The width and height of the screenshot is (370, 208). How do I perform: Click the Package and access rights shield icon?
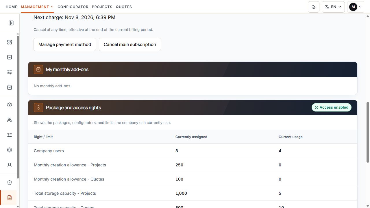click(38, 107)
